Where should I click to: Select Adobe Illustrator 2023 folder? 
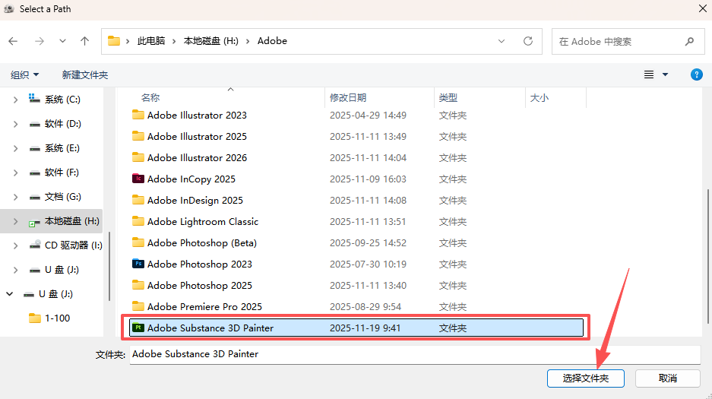(197, 116)
